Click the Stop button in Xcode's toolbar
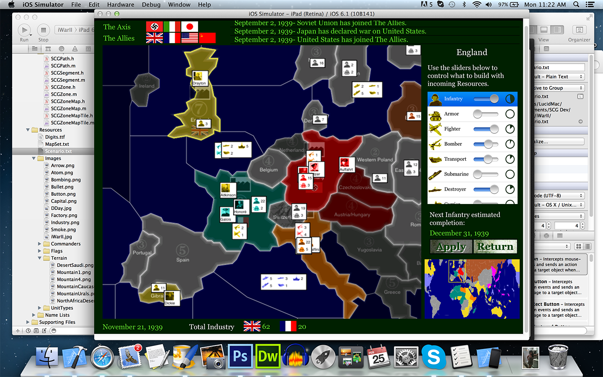The height and width of the screenshot is (377, 603). tap(43, 30)
